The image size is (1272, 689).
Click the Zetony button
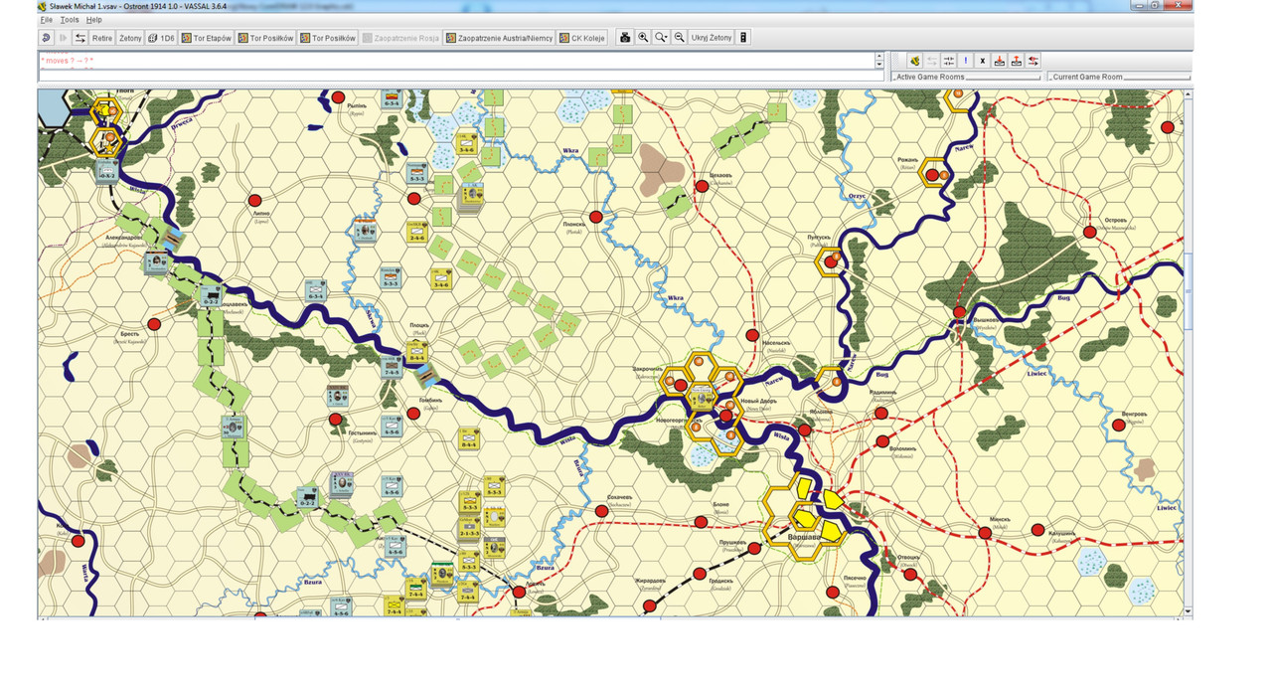(130, 38)
